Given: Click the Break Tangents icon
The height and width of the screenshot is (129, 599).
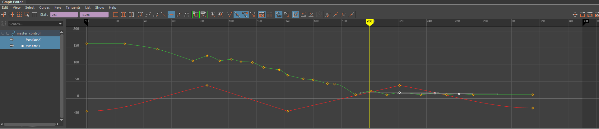Looking at the screenshot, I should (x=230, y=15).
